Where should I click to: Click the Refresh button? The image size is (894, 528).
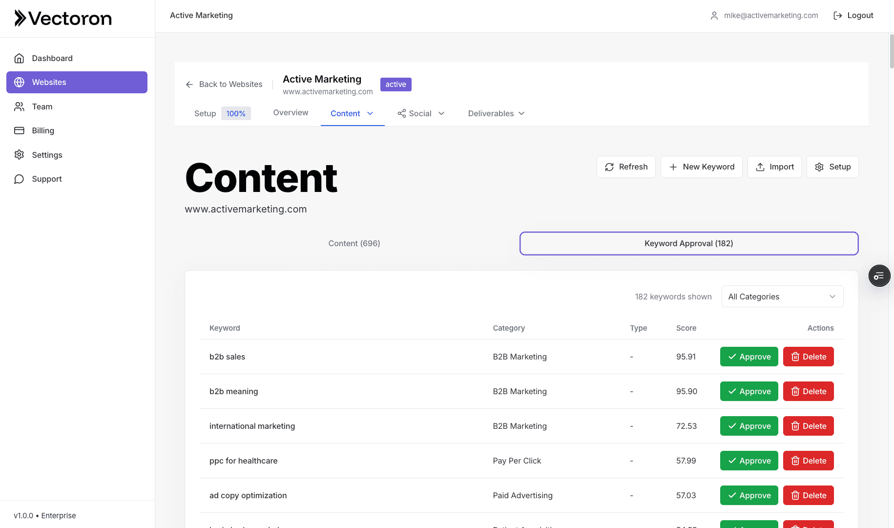(x=626, y=167)
